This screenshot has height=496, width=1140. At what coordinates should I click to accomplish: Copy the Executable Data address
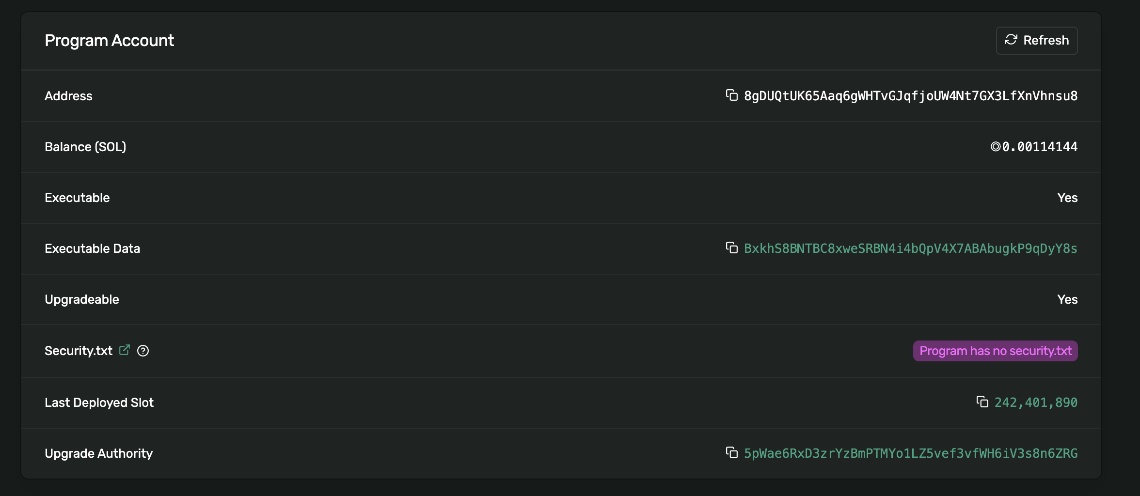point(731,248)
